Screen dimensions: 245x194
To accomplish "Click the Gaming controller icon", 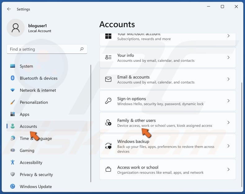I will coord(12,150).
